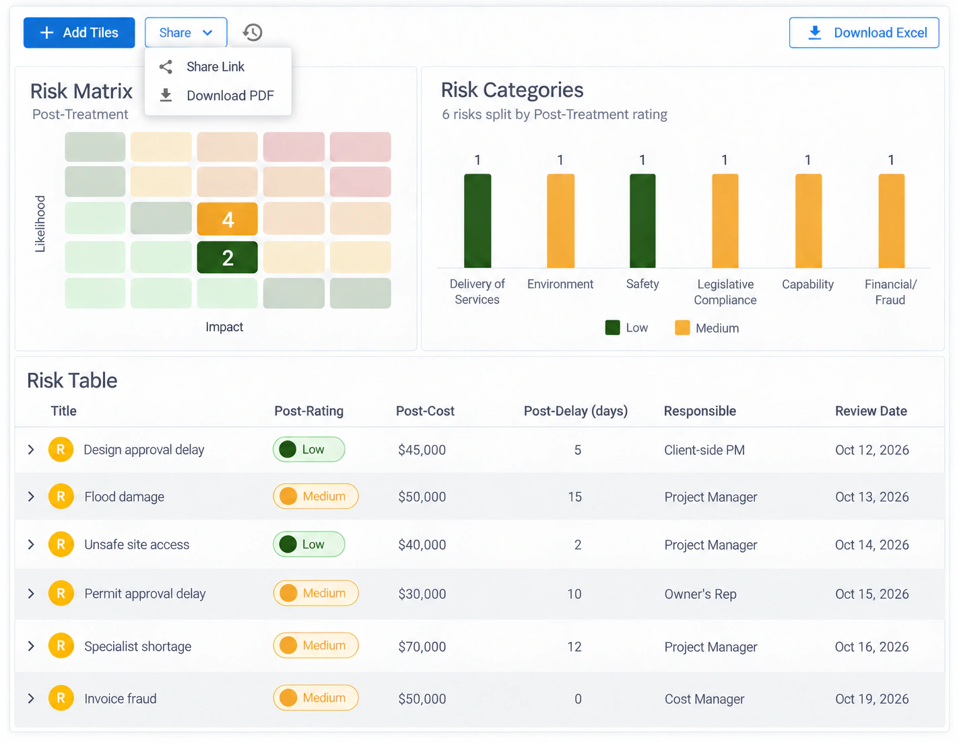Image resolution: width=959 pixels, height=743 pixels.
Task: Click the Medium legend color swatch
Action: pyautogui.click(x=682, y=328)
